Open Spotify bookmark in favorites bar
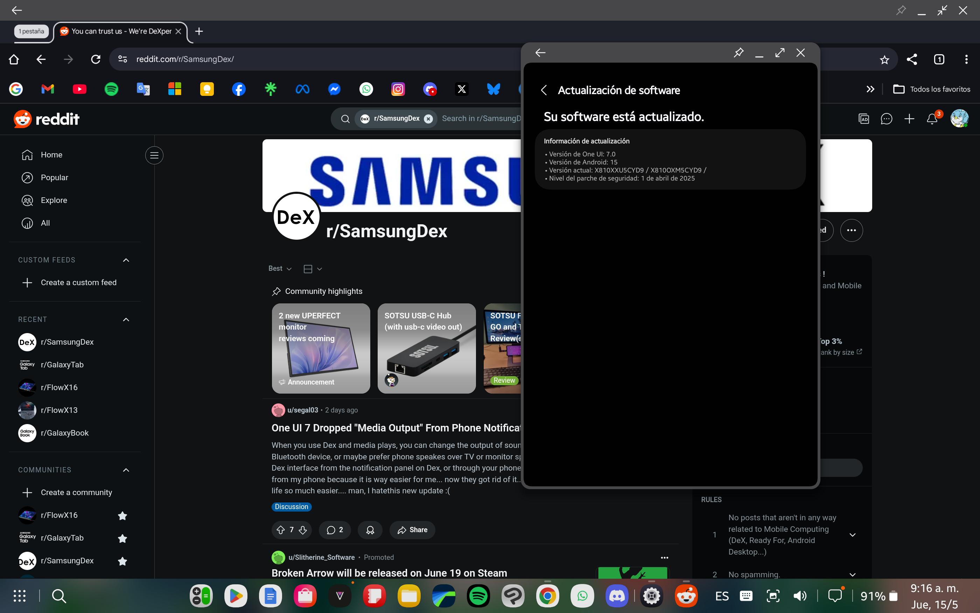The height and width of the screenshot is (613, 980). coord(111,89)
